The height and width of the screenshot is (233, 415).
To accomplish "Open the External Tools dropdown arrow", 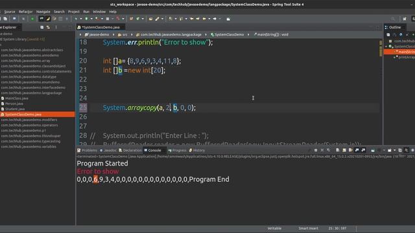I will click(x=123, y=19).
